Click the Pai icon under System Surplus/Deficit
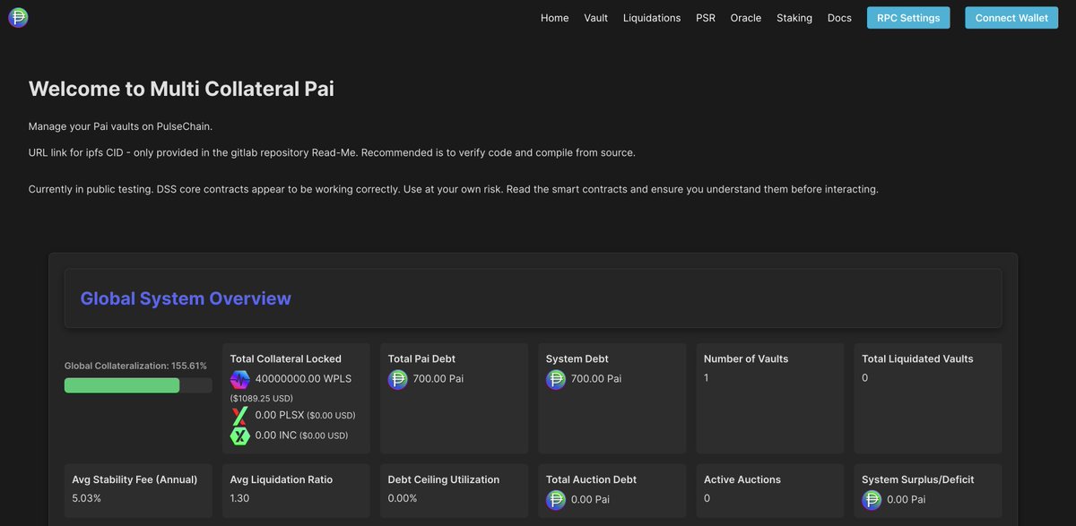 point(872,500)
